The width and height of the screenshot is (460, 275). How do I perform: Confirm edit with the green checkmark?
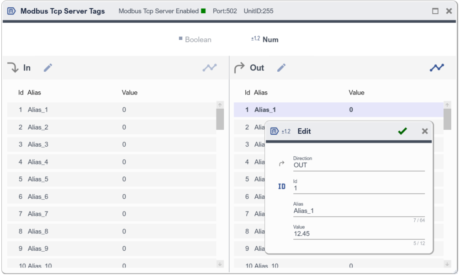pos(402,132)
